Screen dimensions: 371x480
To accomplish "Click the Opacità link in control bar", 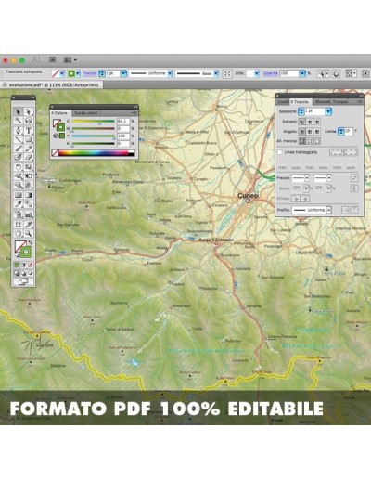I will 271,73.
